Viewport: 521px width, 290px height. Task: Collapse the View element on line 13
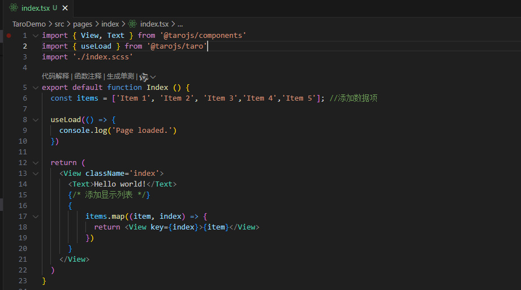coord(36,174)
